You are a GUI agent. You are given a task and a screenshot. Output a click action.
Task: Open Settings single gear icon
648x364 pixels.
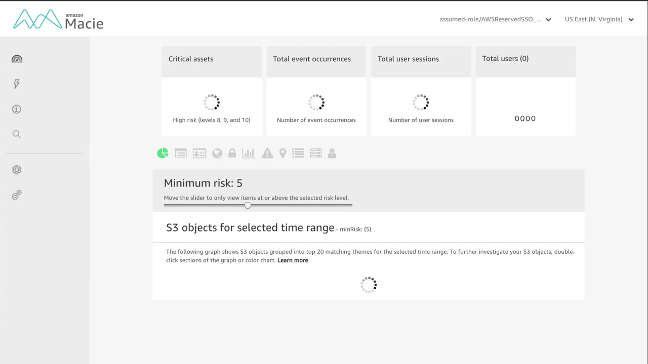click(17, 170)
